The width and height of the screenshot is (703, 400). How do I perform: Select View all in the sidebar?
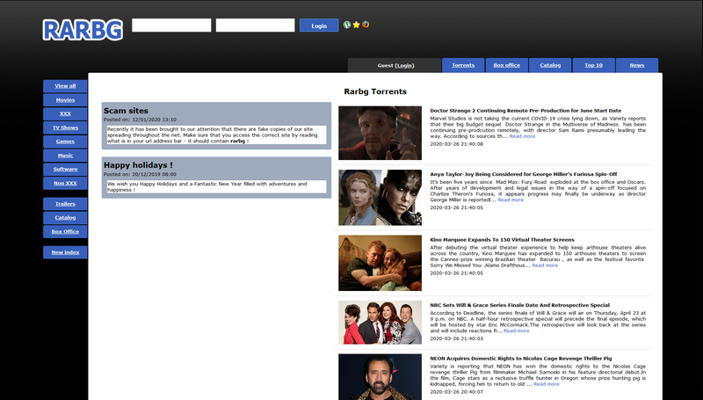point(65,86)
